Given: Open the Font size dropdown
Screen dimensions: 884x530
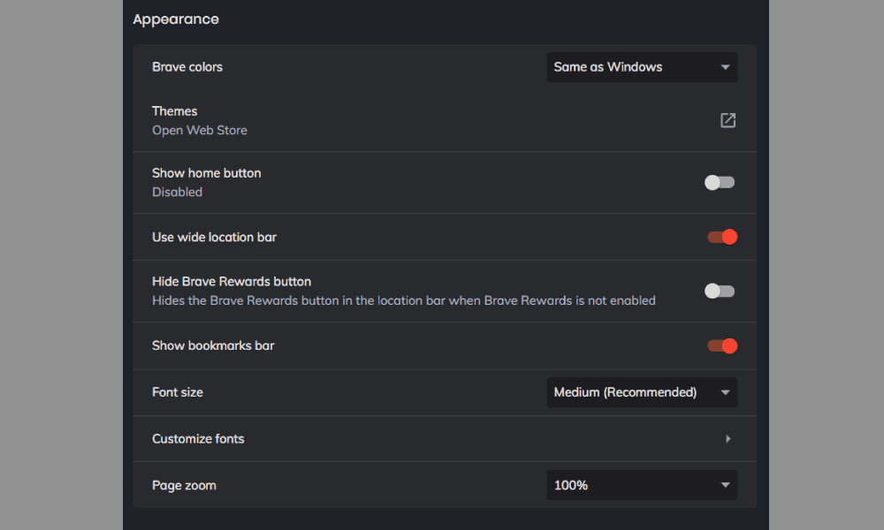Looking at the screenshot, I should tap(642, 392).
